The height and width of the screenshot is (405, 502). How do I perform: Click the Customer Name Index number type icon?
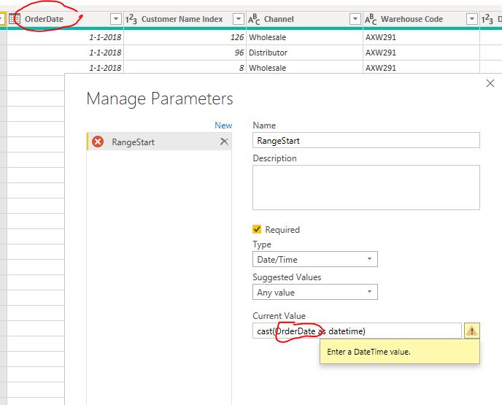[131, 19]
